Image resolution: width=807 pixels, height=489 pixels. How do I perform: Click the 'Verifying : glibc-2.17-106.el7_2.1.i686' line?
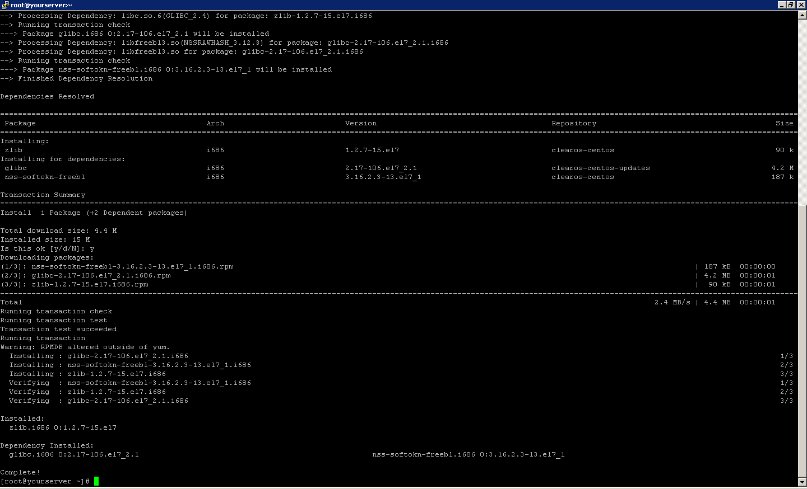(x=99, y=401)
